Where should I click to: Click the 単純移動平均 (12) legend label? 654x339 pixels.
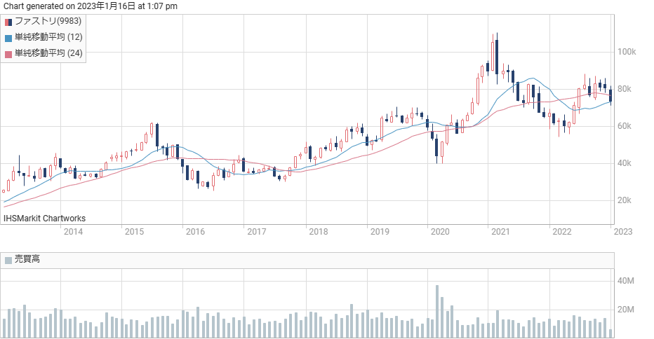[48, 37]
